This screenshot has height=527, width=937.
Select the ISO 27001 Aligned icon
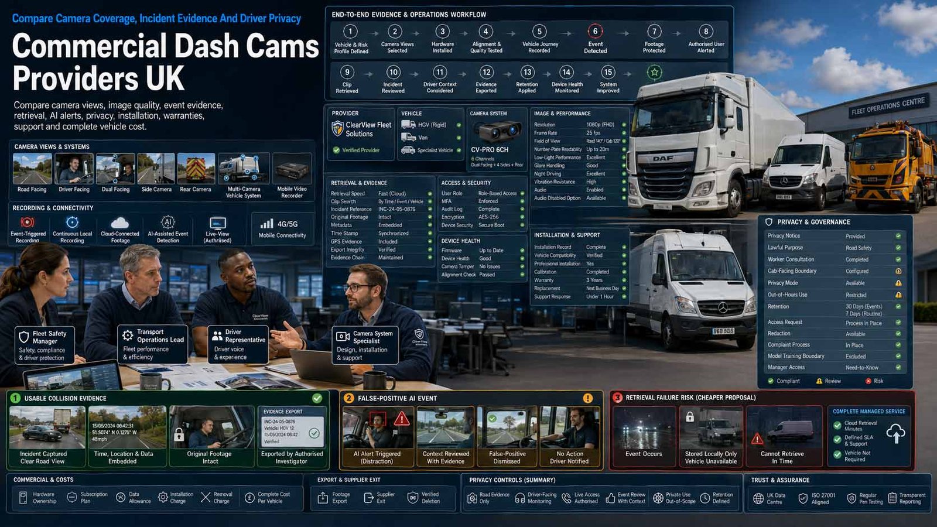click(x=802, y=498)
